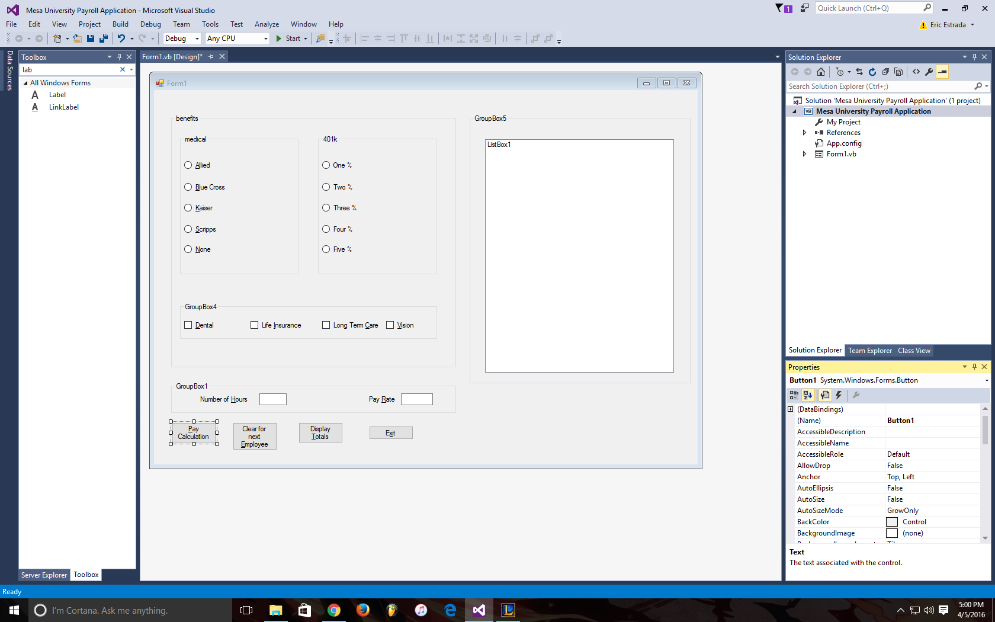Image resolution: width=995 pixels, height=622 pixels.
Task: Select the Blue Cross radio button
Action: coord(188,187)
